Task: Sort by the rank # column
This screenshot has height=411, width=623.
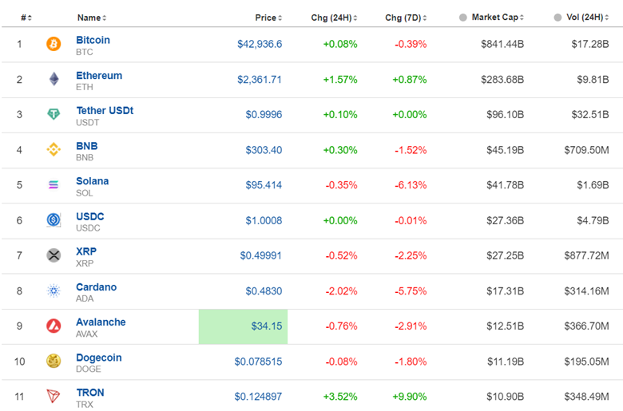Action: click(25, 18)
